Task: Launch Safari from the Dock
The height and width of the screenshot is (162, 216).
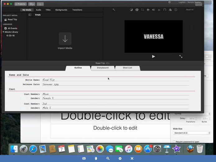Action: click(x=33, y=149)
